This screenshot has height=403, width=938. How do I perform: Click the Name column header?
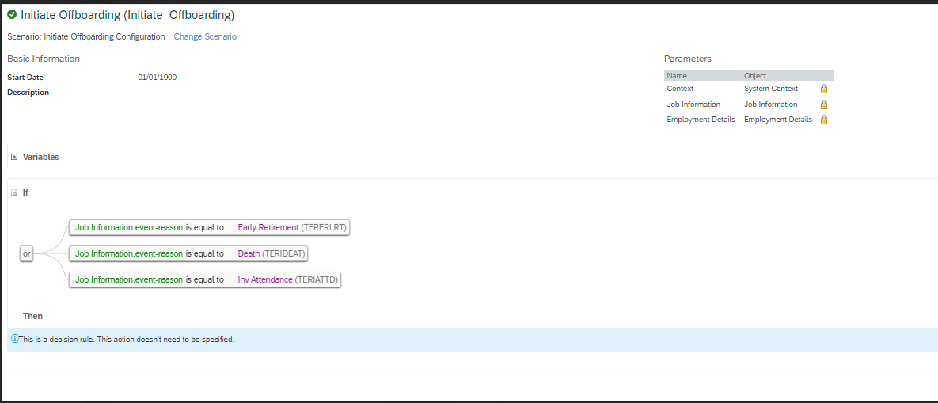click(x=677, y=76)
